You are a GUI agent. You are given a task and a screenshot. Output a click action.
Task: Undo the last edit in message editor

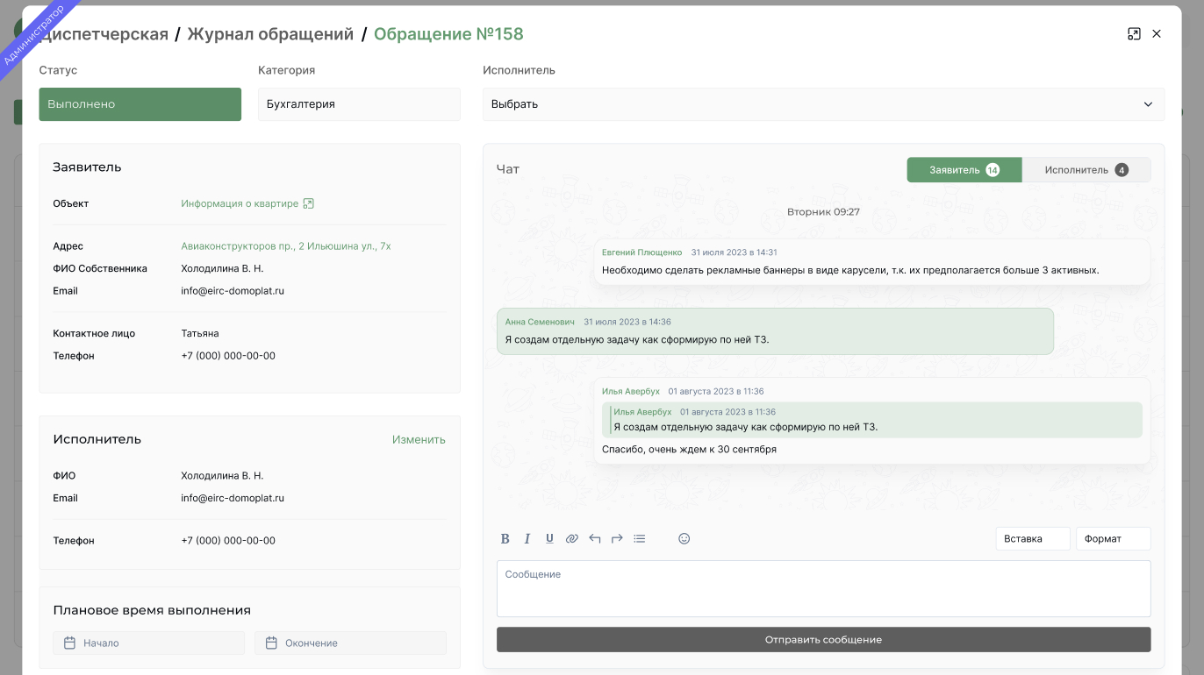[x=595, y=538]
